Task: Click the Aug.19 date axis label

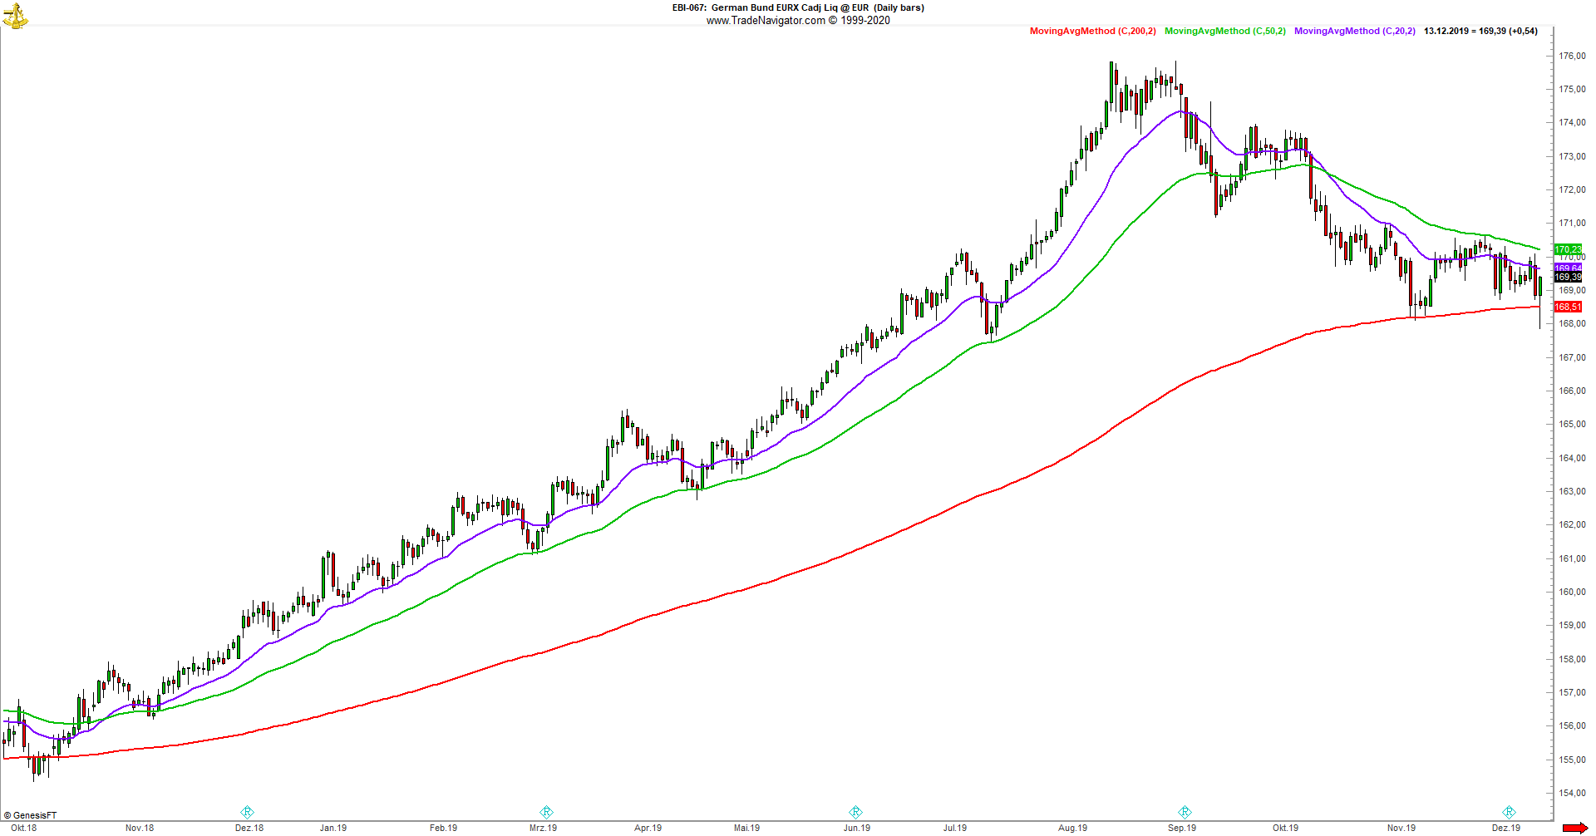Action: [1072, 828]
